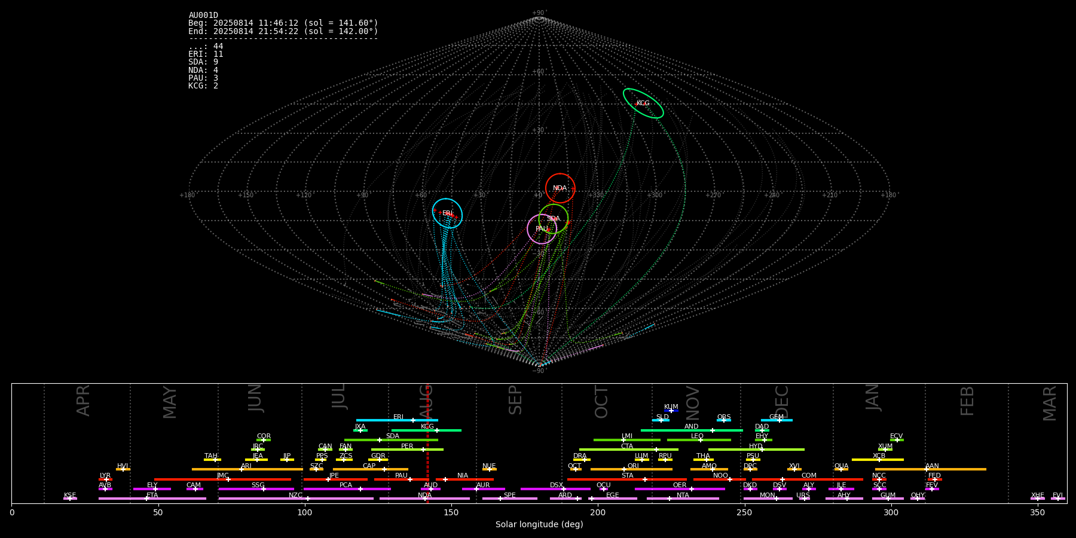This screenshot has height=538, width=1076.
Task: Select the HYD shower bar in timeline
Action: click(756, 450)
